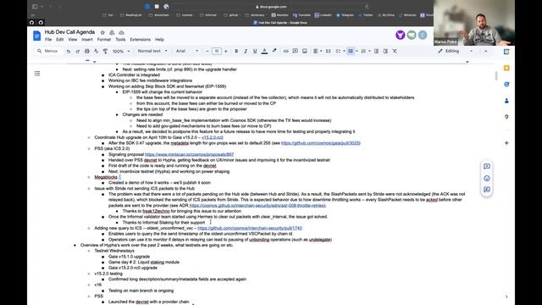Open the text alignment dropdown
The height and width of the screenshot is (305, 542).
(318, 51)
